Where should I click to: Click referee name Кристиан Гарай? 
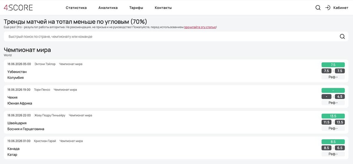[x=45, y=141]
